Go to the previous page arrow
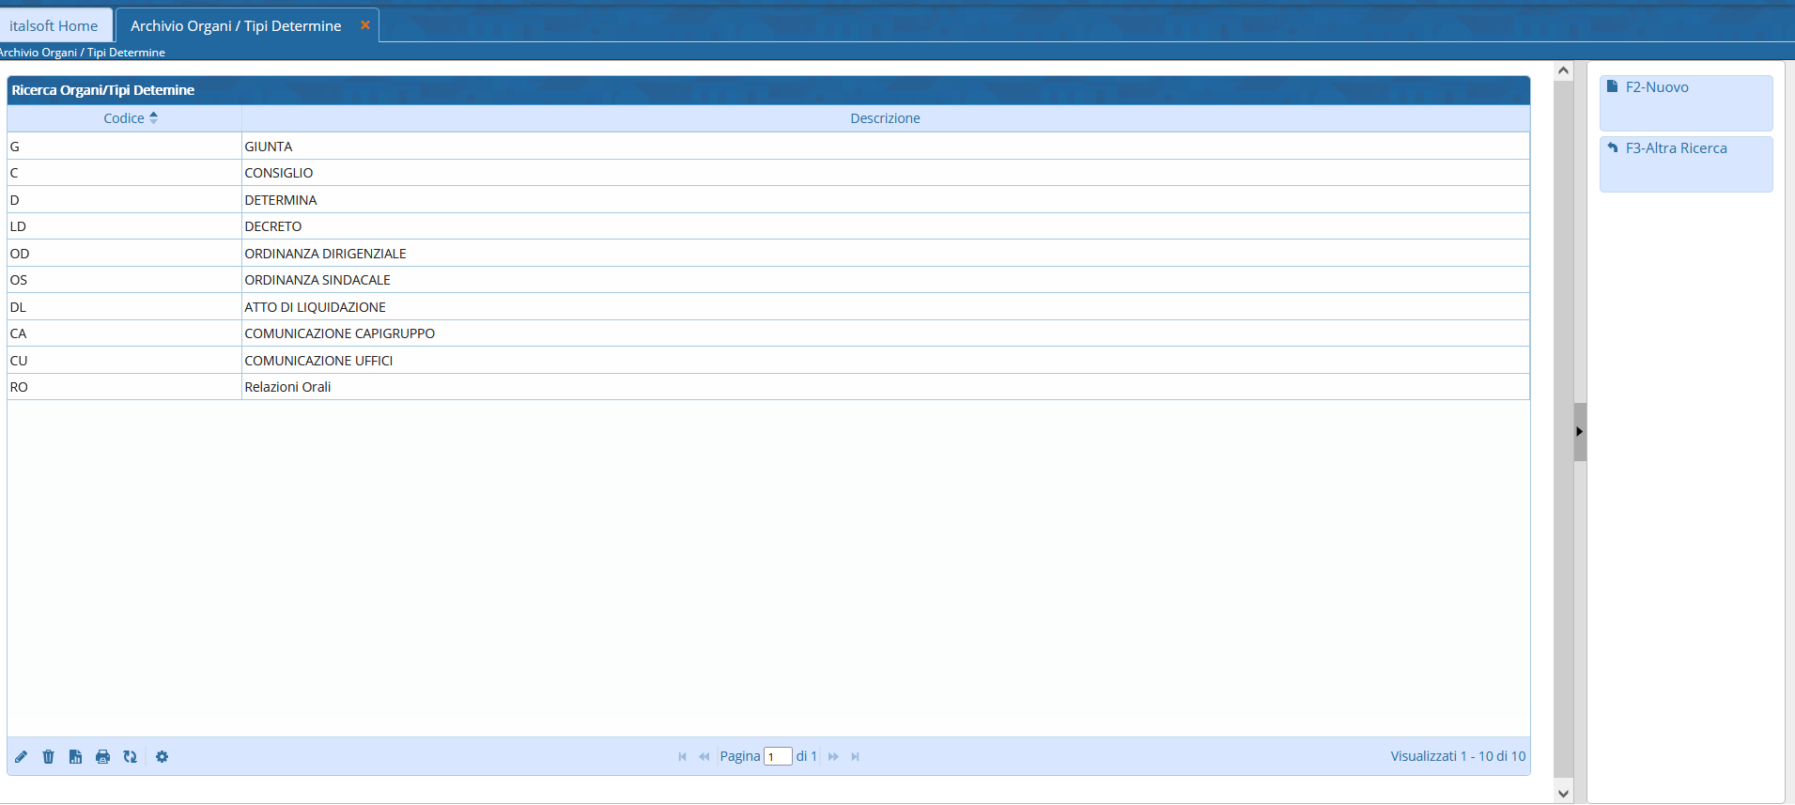The width and height of the screenshot is (1795, 805). pos(704,757)
